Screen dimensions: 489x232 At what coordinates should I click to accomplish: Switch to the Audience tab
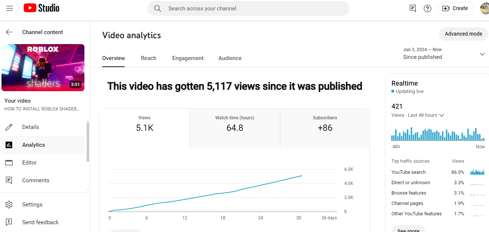point(230,58)
